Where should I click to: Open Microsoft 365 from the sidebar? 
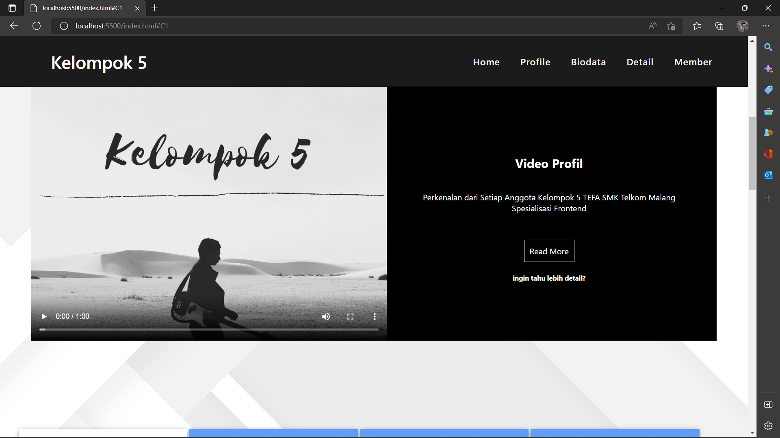point(768,154)
